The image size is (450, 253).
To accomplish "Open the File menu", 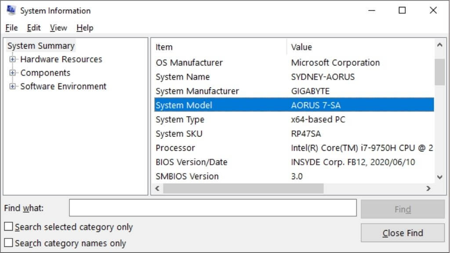I will [x=11, y=28].
